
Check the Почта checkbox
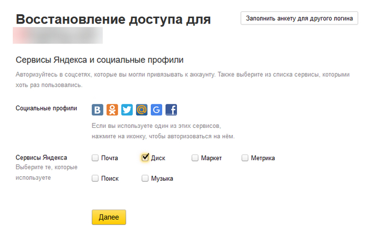95,158
